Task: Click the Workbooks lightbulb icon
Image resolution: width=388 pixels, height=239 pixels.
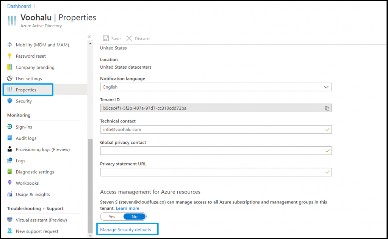Action: tap(9, 182)
